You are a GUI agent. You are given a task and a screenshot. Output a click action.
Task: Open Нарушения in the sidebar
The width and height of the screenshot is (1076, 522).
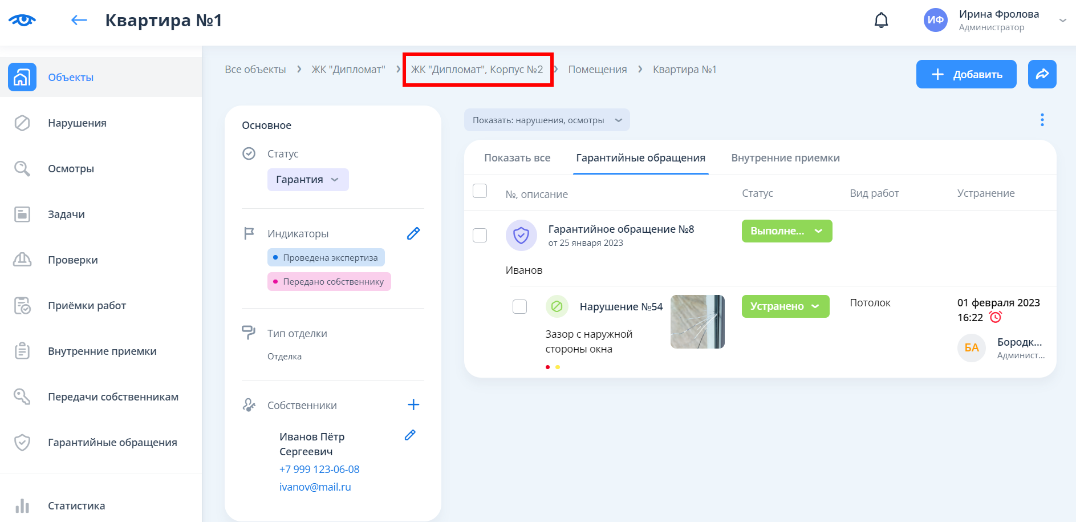pyautogui.click(x=77, y=123)
